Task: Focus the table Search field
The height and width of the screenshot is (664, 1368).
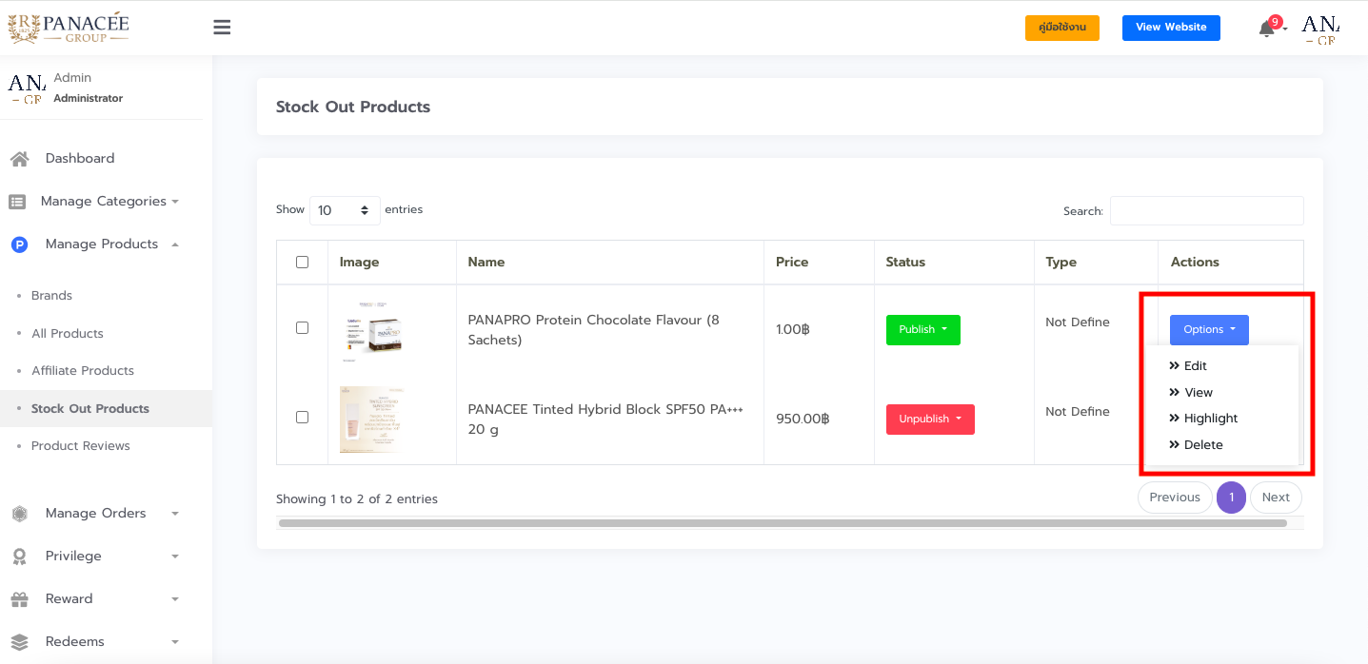Action: (1207, 211)
